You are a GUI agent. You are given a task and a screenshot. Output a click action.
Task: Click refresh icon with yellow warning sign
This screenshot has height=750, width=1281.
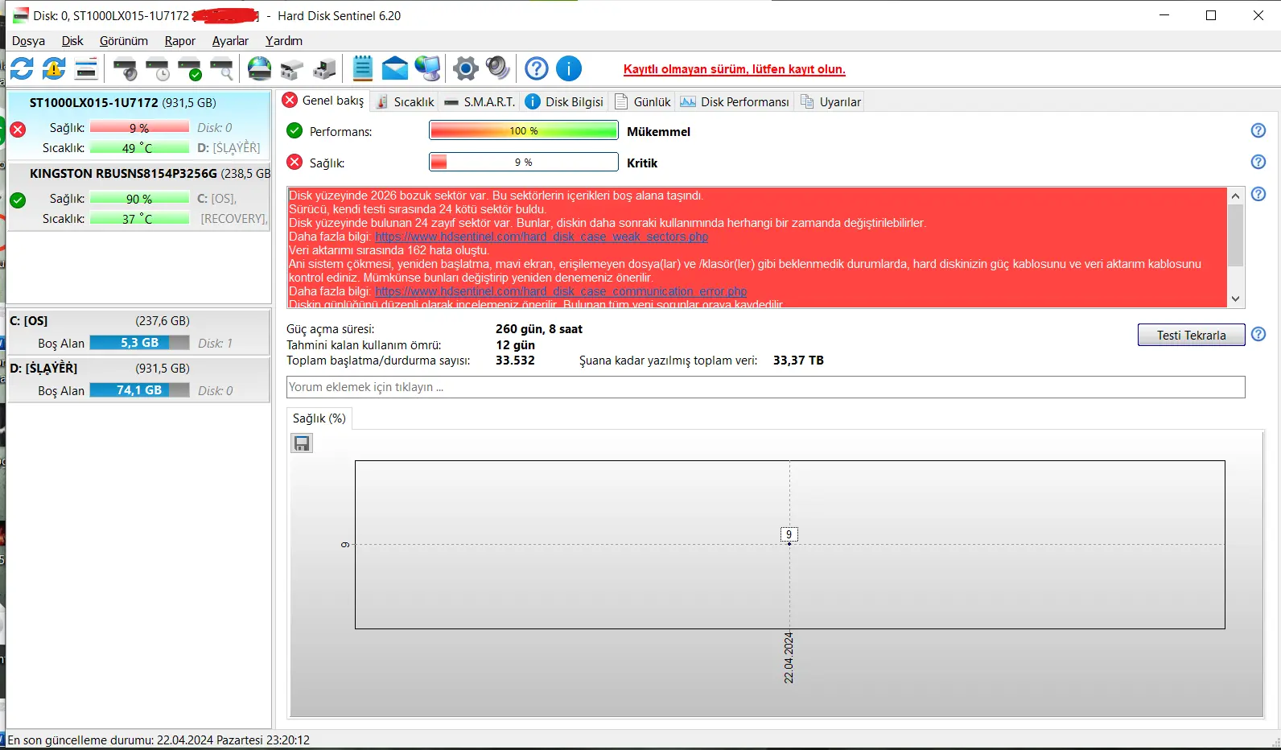pyautogui.click(x=54, y=68)
